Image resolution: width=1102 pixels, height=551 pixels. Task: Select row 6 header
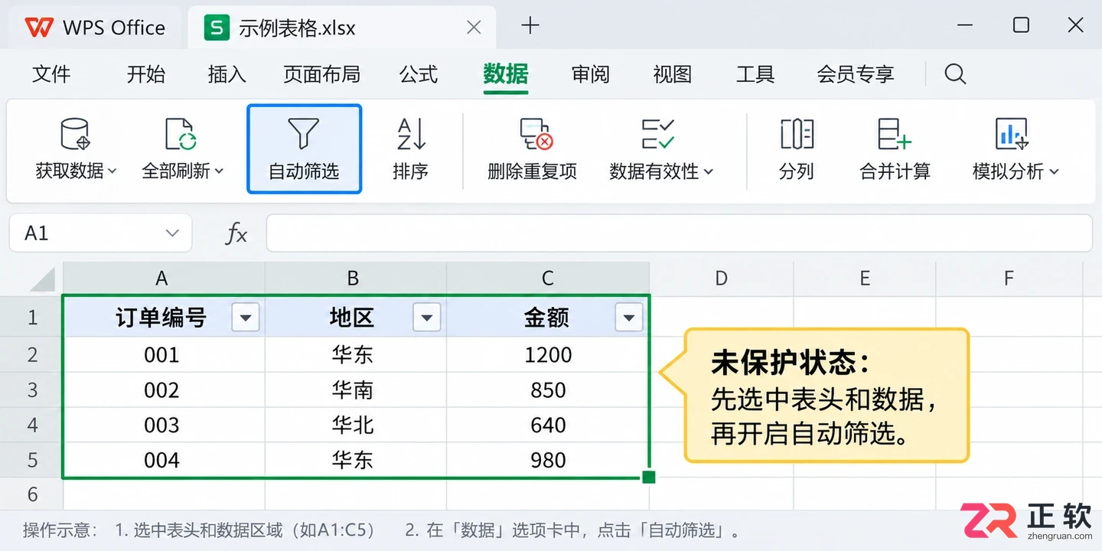pos(32,494)
